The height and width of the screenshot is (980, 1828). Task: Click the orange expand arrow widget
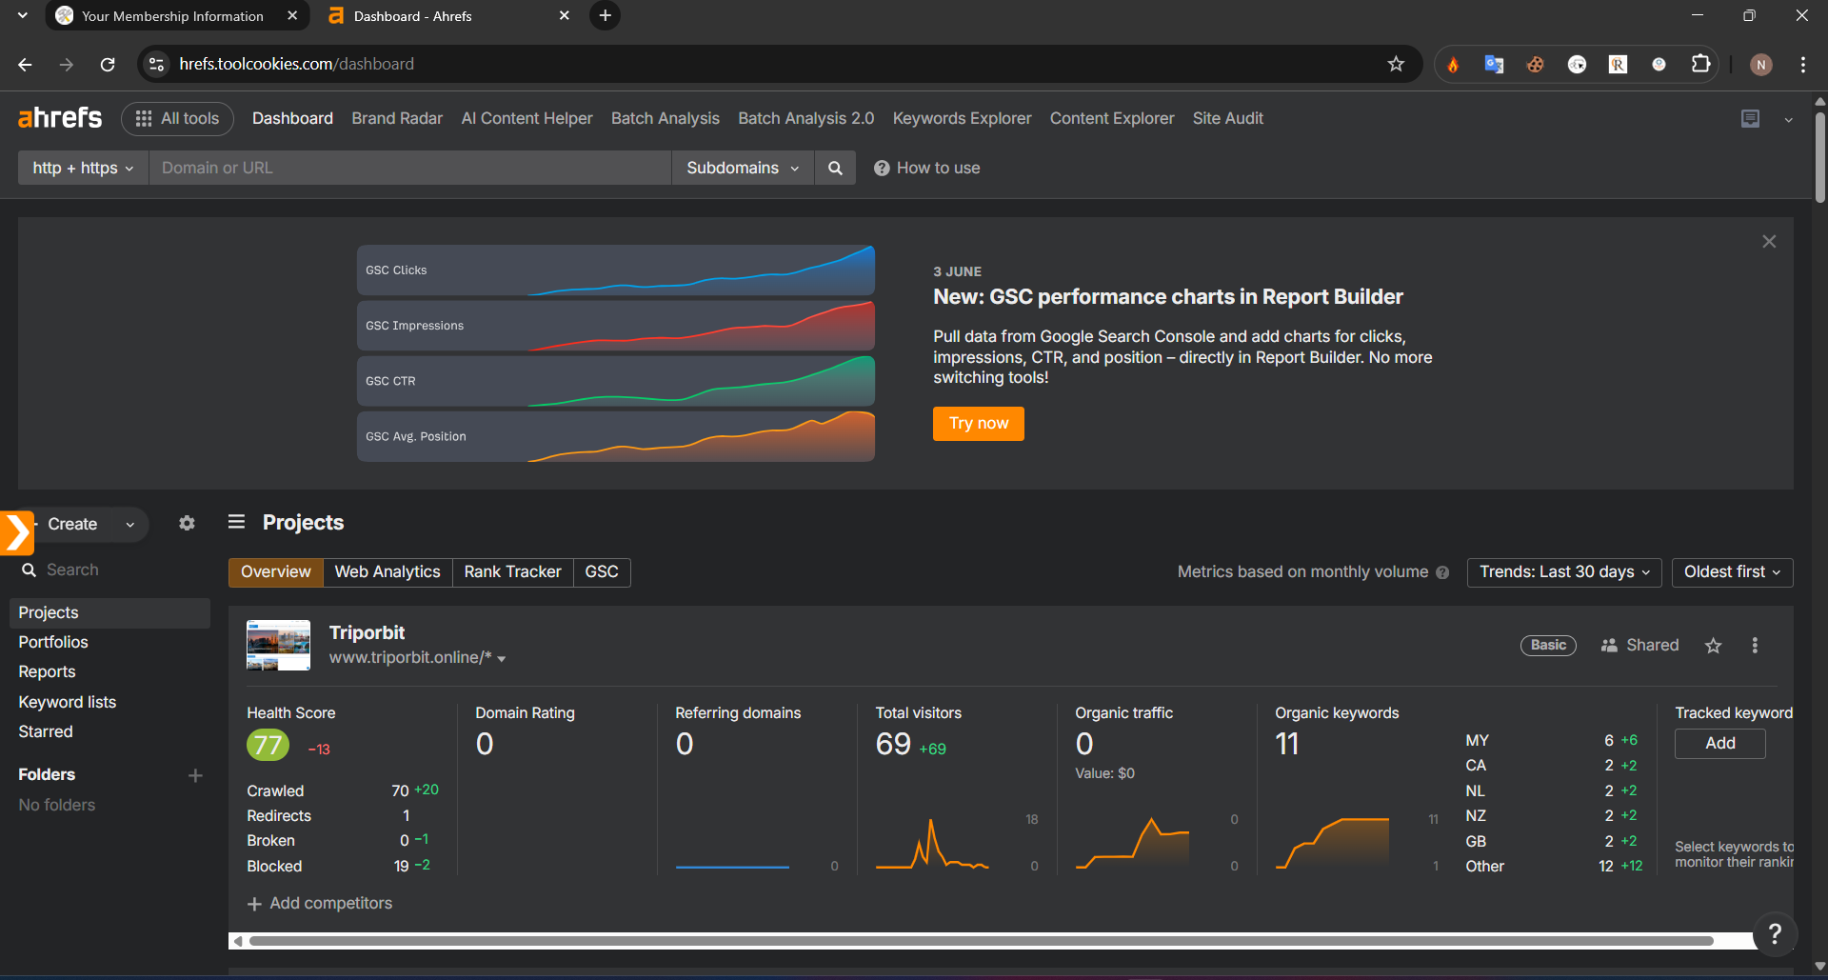tap(16, 532)
